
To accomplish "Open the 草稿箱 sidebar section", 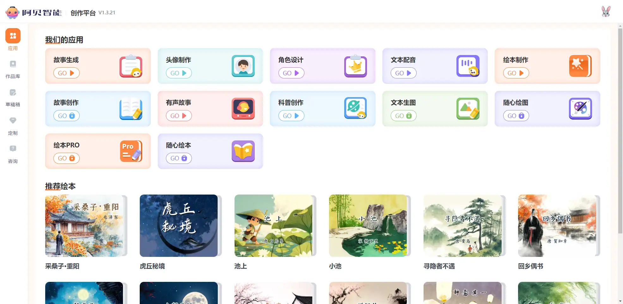I will (13, 97).
